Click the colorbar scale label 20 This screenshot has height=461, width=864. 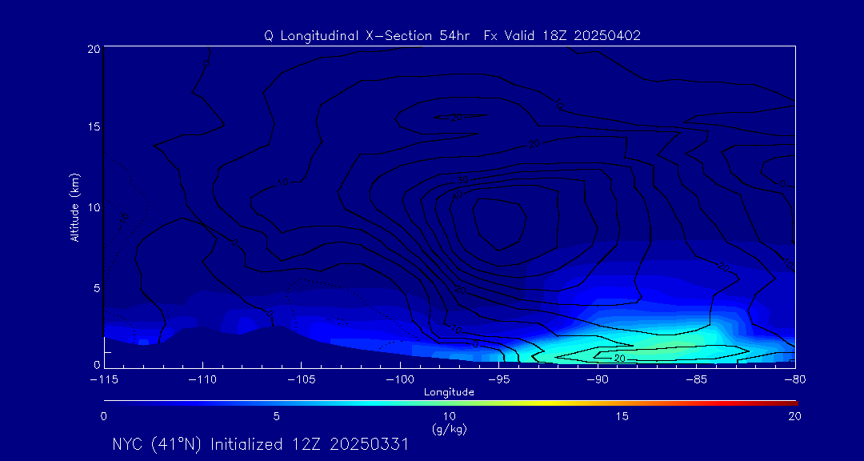click(794, 417)
